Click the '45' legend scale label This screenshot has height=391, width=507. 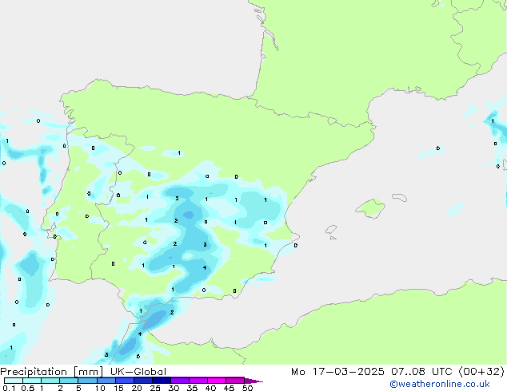(229, 388)
